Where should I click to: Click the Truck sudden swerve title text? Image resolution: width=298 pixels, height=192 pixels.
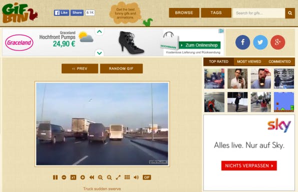(102, 189)
